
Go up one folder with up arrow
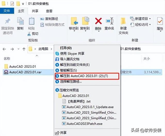pyautogui.click(x=24, y=49)
